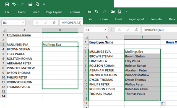
Task: Expand Name Box dropdown in right window
Action: [105, 29]
